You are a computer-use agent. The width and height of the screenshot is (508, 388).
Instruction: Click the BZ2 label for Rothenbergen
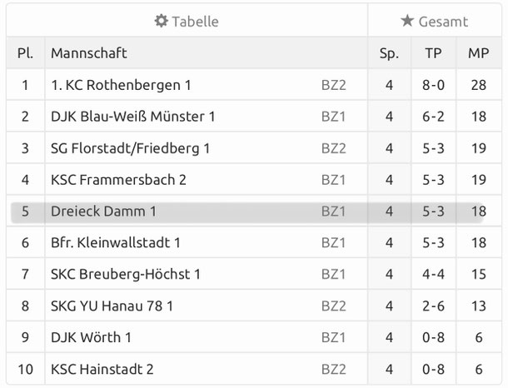[333, 85]
